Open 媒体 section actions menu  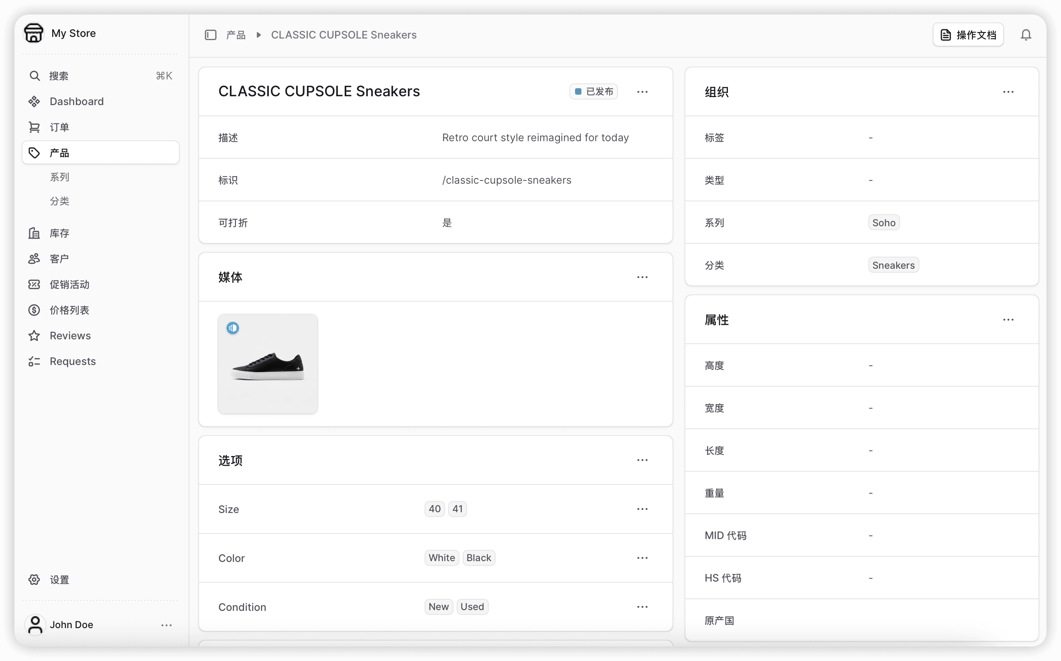(x=642, y=277)
